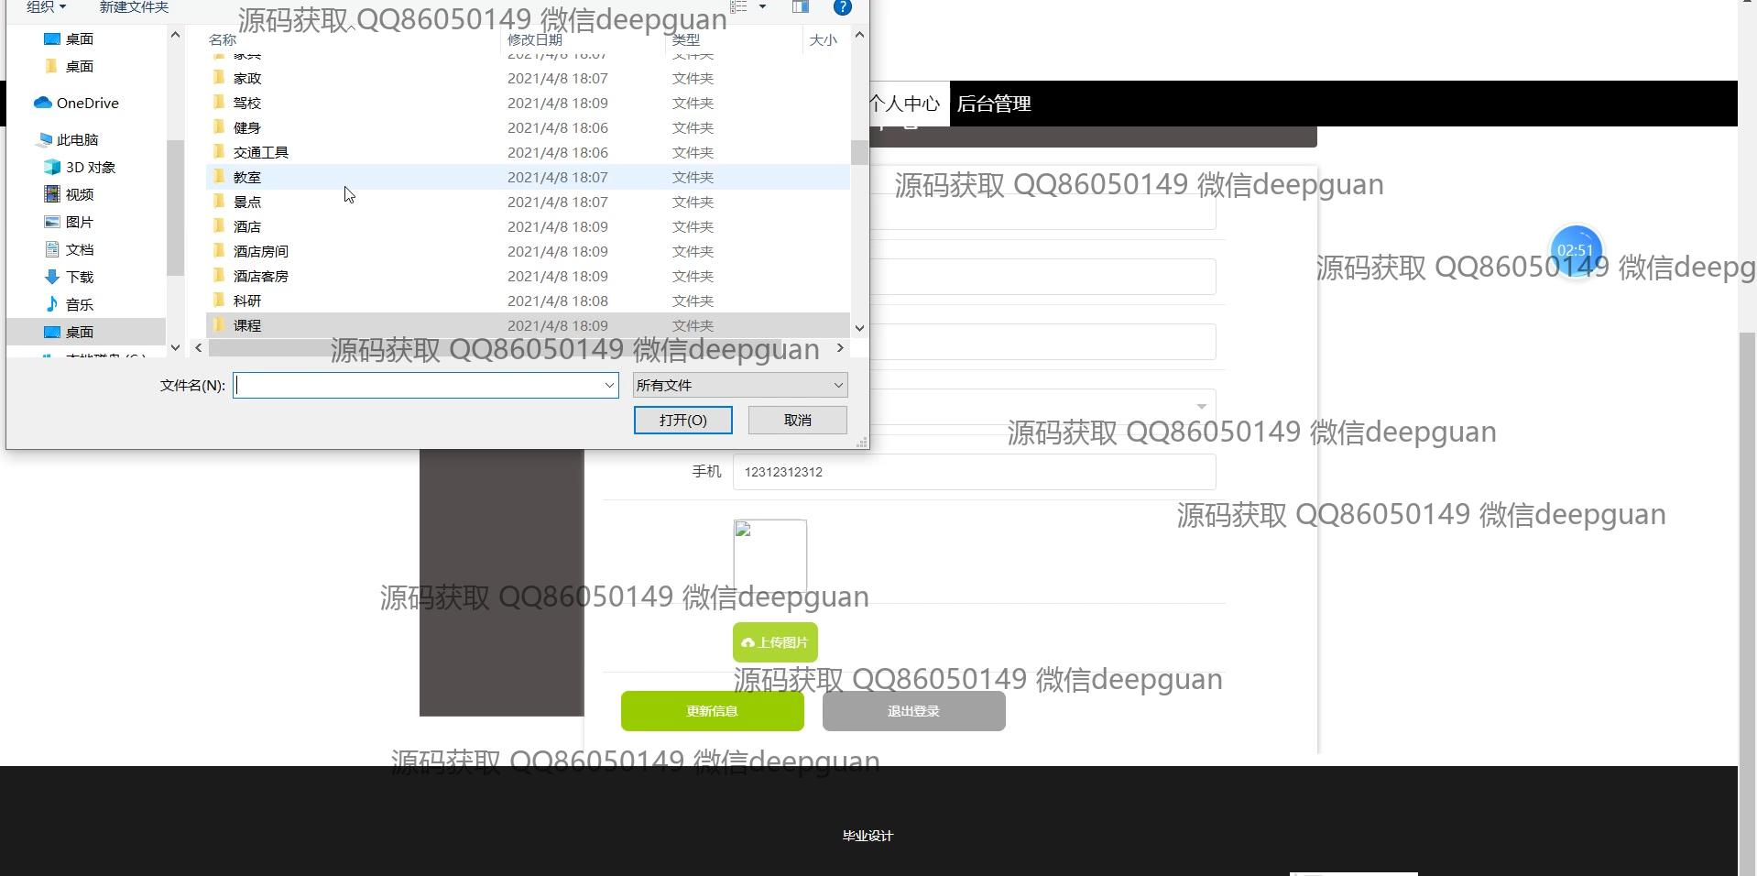Click the blue 02:51 timer bubble
The height and width of the screenshot is (876, 1757).
click(x=1576, y=250)
